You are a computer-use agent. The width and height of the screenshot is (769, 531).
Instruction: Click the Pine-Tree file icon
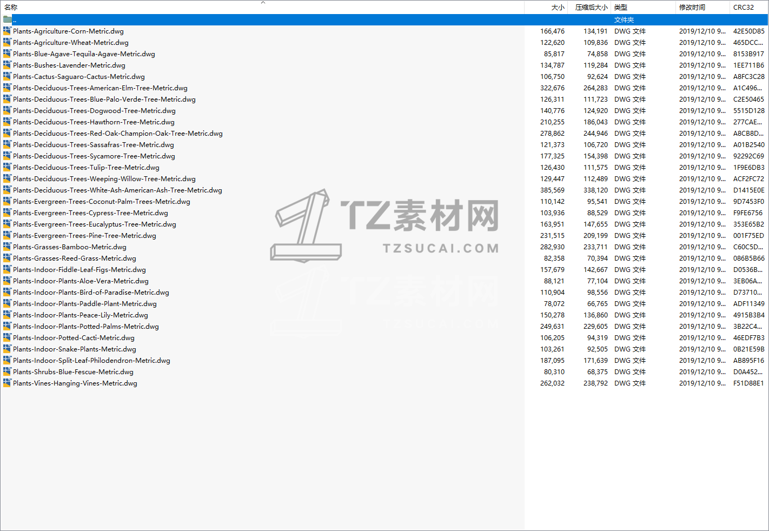point(7,236)
